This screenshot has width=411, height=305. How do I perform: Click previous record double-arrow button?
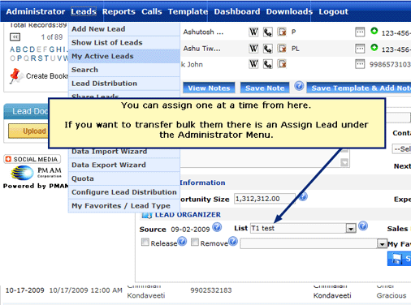point(15,37)
